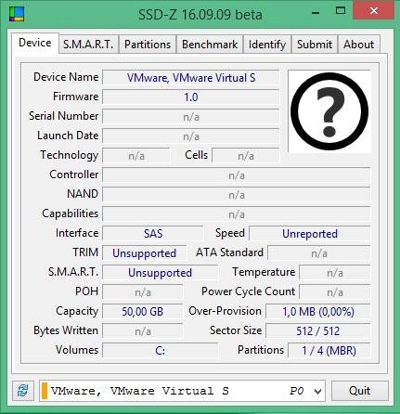Image resolution: width=400 pixels, height=414 pixels.
Task: Click the Capabilities n/a field
Action: pos(237,214)
